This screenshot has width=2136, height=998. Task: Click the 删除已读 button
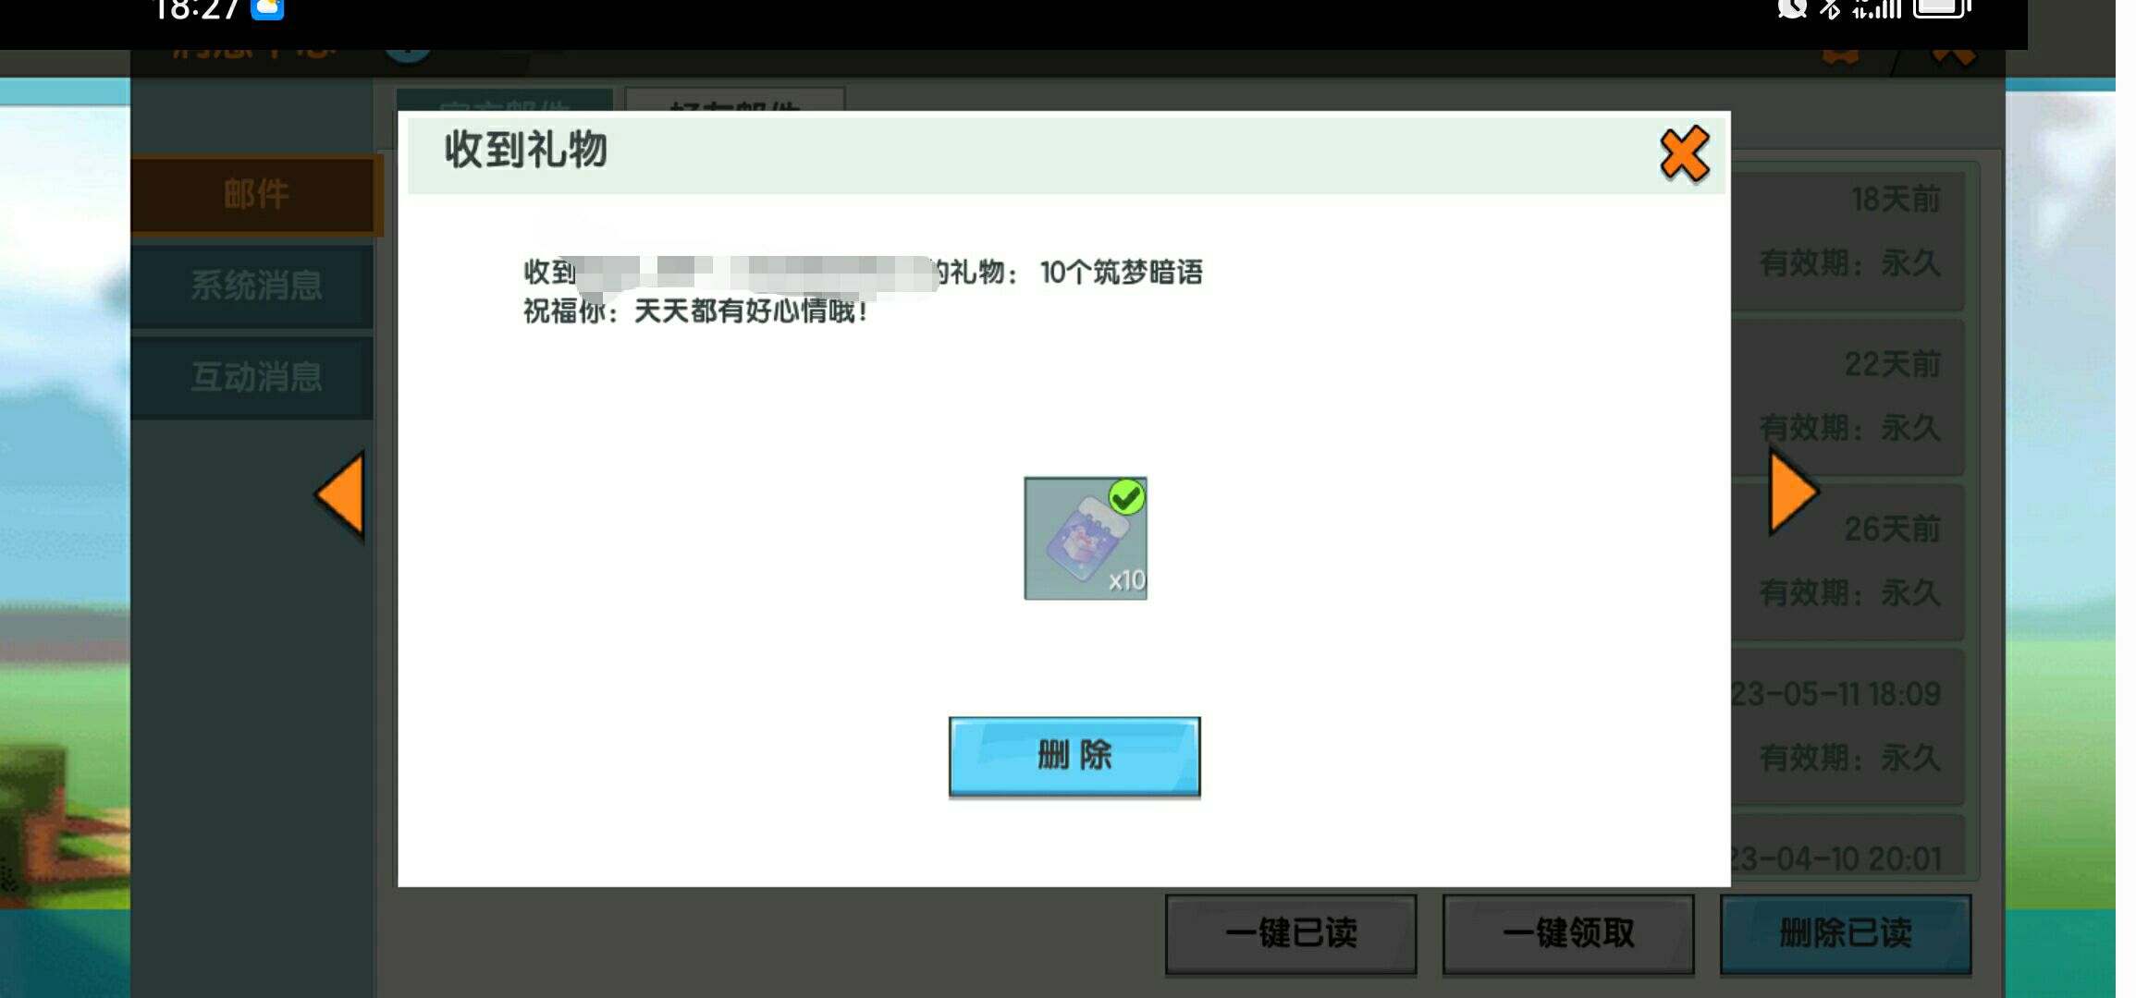pyautogui.click(x=1845, y=932)
